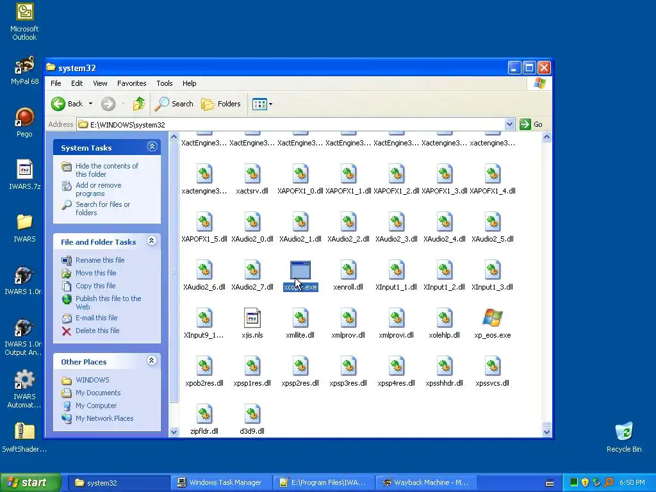The image size is (656, 492).
Task: Open the Favorites menu
Action: [132, 83]
